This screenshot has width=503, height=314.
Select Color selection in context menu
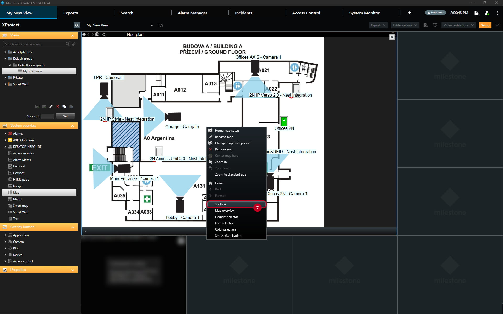point(236,229)
